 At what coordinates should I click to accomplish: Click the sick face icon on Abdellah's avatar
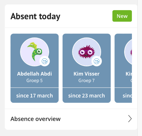[x=45, y=61]
